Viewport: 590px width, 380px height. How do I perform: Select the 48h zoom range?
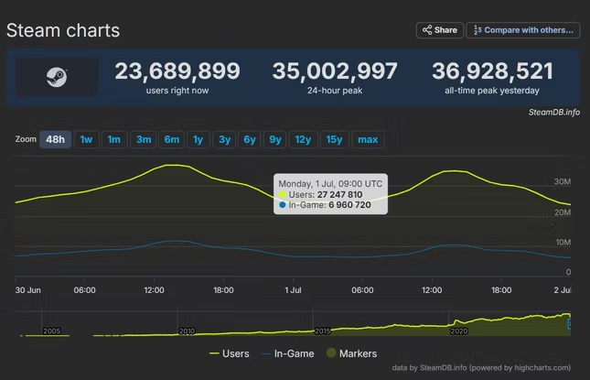pyautogui.click(x=55, y=140)
